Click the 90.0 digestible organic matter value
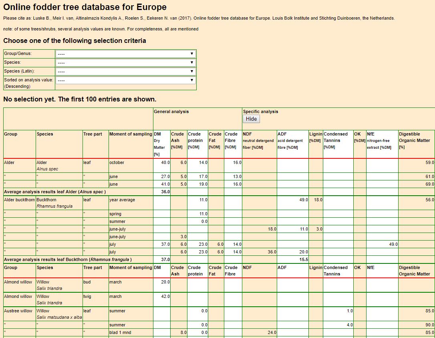Screen dimensions: 435x338 (430, 325)
